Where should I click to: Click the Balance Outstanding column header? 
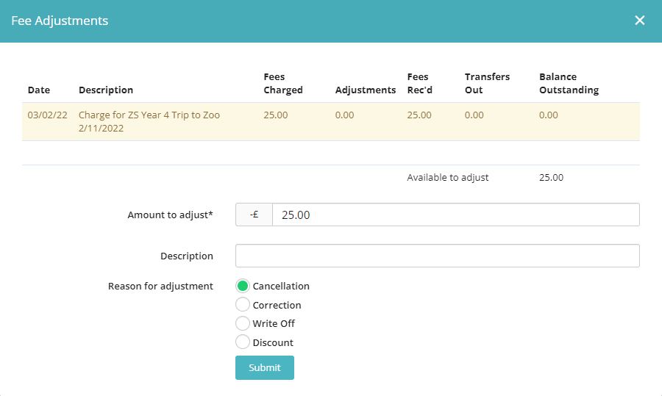(x=569, y=83)
